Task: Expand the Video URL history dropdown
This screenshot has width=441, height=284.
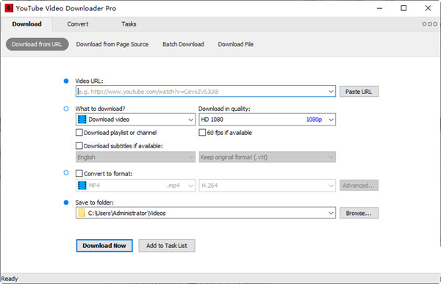Action: [331, 92]
